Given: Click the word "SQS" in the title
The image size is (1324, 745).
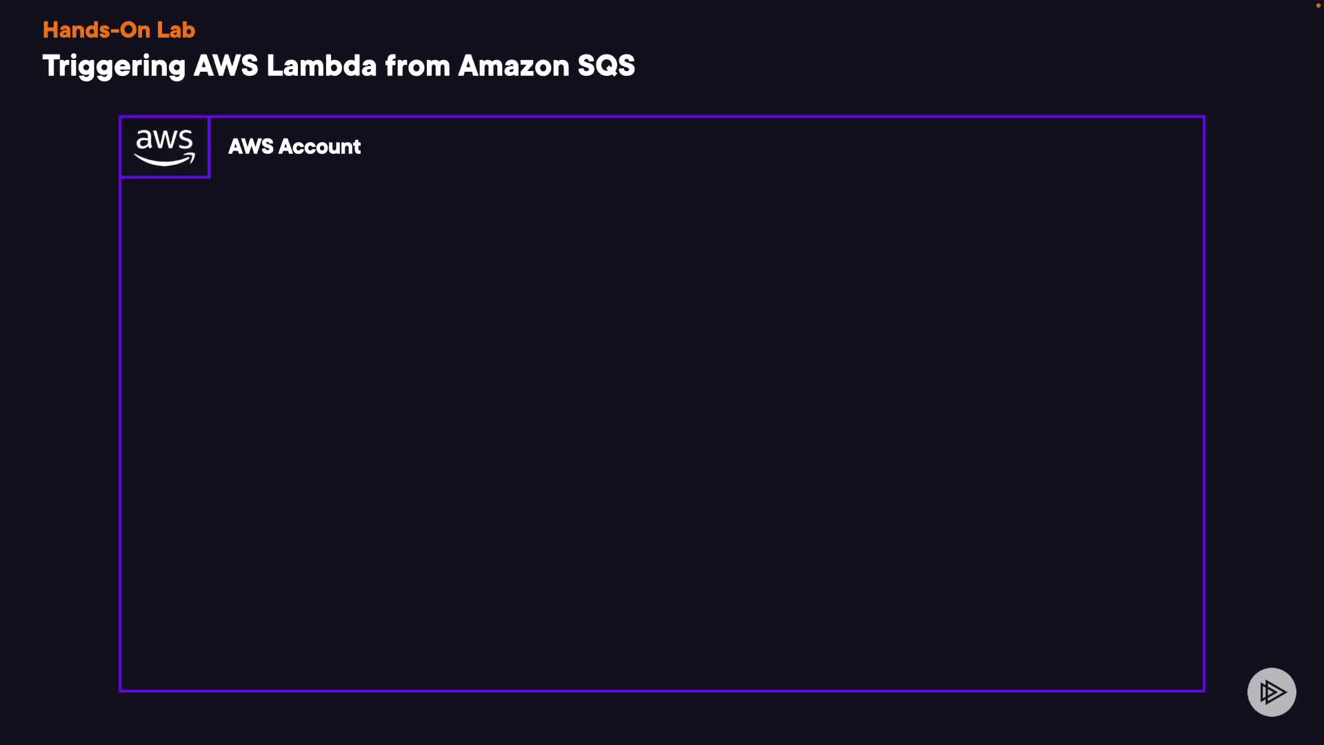Looking at the screenshot, I should tap(605, 66).
